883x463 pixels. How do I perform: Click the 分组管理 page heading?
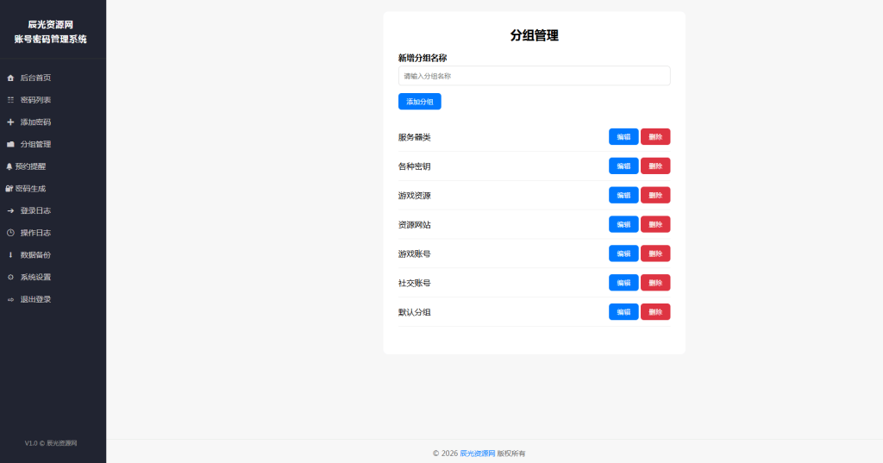pyautogui.click(x=534, y=35)
